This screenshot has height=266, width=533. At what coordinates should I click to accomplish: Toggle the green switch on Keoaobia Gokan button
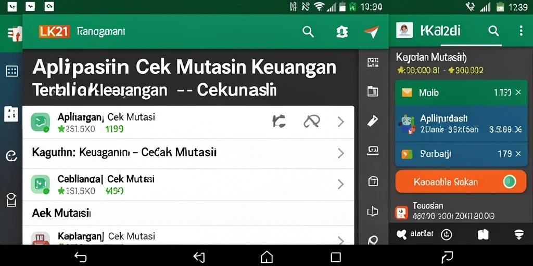pos(510,181)
